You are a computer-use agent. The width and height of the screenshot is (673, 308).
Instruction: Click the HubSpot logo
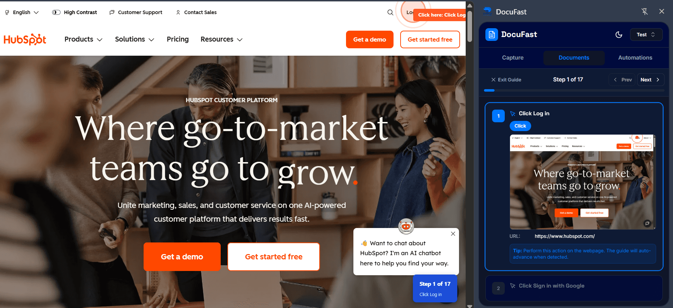[x=25, y=39]
